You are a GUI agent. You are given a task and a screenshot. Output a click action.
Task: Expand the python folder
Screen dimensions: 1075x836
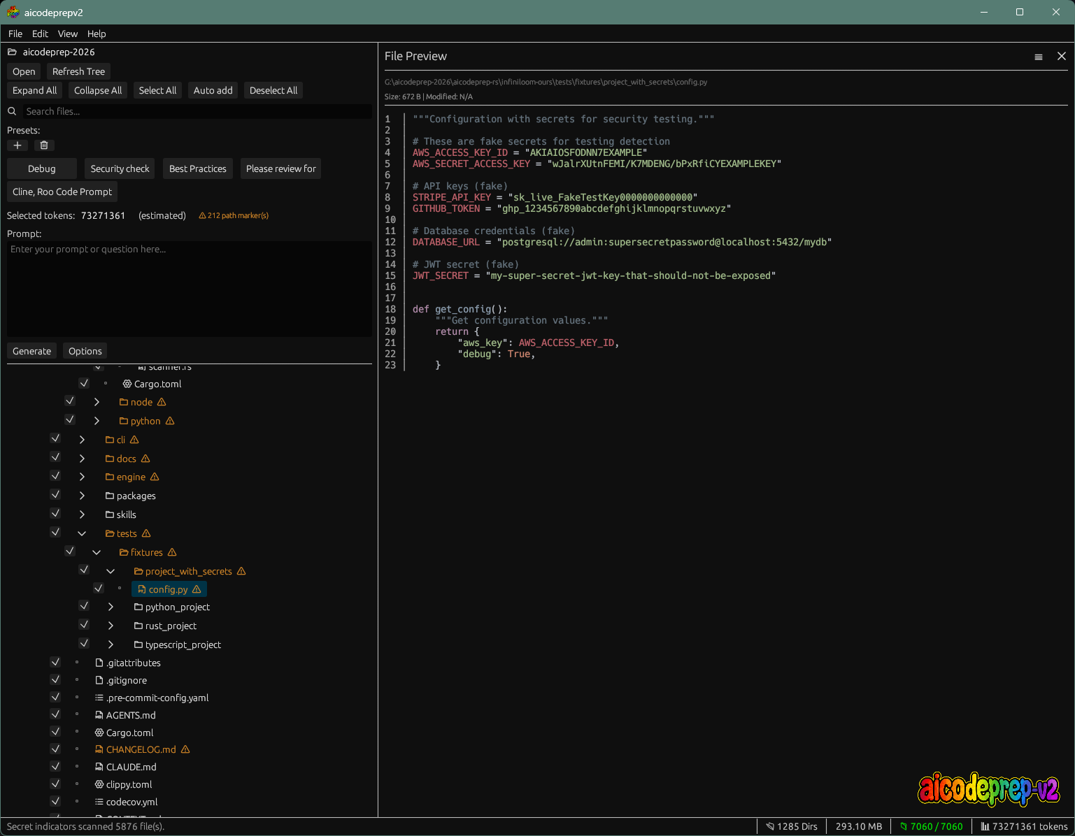tap(97, 421)
